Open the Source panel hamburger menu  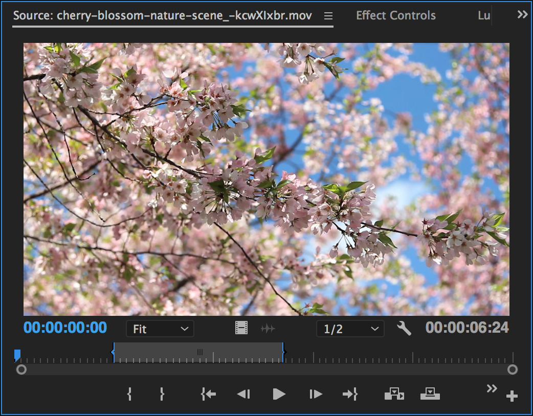pos(328,16)
